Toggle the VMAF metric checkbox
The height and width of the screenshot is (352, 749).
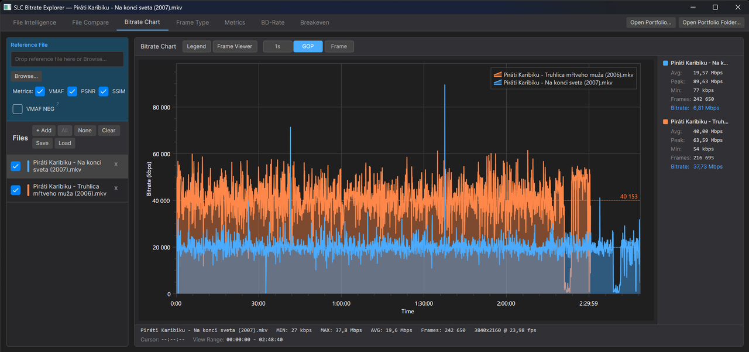pyautogui.click(x=40, y=91)
